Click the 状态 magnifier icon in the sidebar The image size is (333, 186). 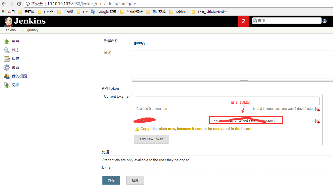(7, 50)
